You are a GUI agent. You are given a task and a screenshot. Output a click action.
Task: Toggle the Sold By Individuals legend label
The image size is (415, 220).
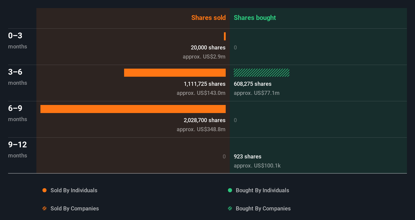click(74, 190)
